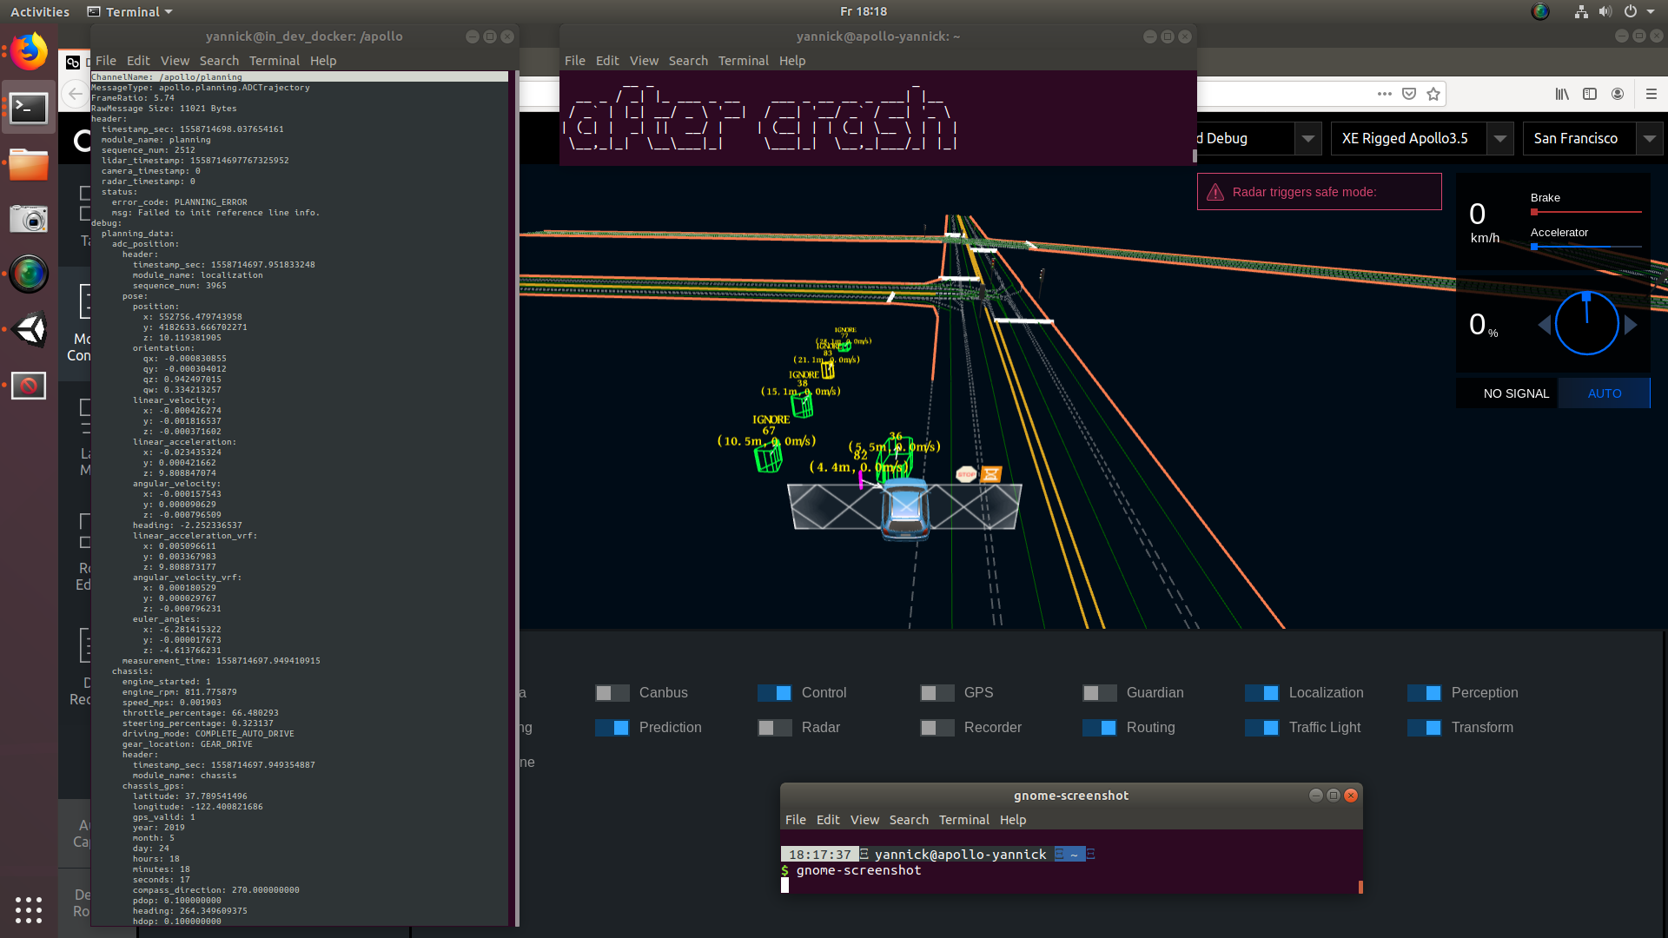The width and height of the screenshot is (1668, 938).
Task: Open Terminal menu in gnome-screenshot window
Action: click(x=963, y=820)
